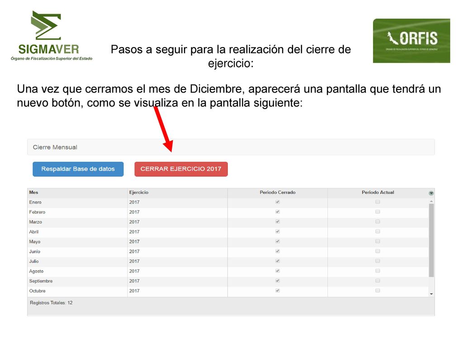The height and width of the screenshot is (347, 463).
Task: Click the Cierre Mensual panel header
Action: coord(231,147)
